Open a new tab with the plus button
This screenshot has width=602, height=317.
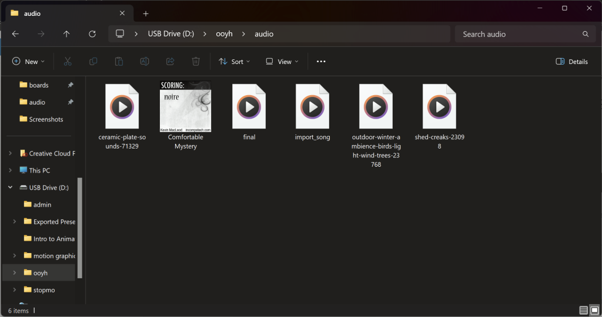146,14
